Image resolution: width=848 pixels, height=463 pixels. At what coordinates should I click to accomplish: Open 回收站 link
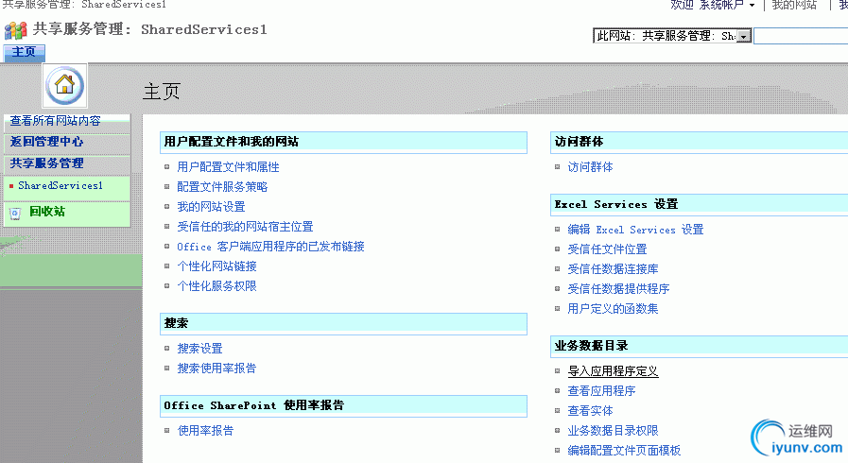point(47,212)
